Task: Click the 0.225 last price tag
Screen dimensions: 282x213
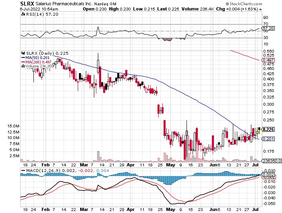Action: point(268,129)
